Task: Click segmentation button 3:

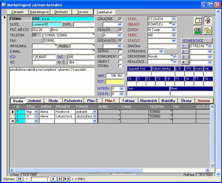Action: [185, 57]
